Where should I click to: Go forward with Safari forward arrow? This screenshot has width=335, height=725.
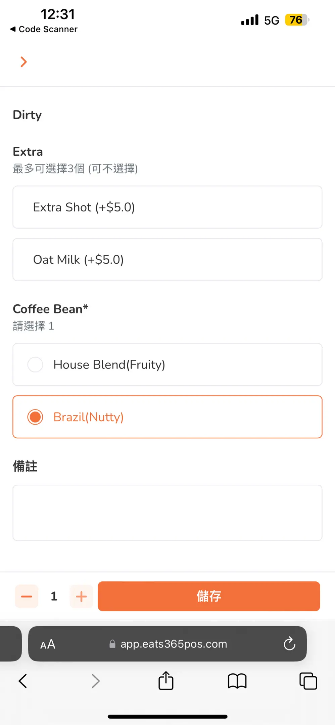(x=96, y=681)
